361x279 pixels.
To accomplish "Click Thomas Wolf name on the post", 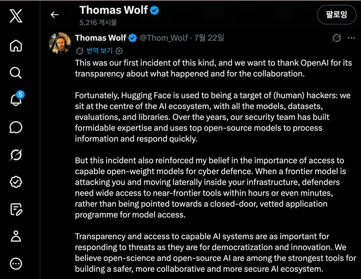I will tap(101, 38).
